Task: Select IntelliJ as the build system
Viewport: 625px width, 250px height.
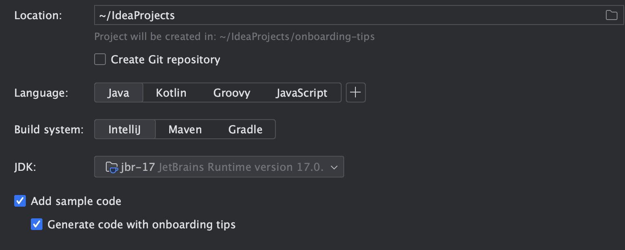Action: (125, 129)
